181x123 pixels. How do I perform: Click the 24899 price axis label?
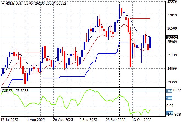tap(172, 68)
